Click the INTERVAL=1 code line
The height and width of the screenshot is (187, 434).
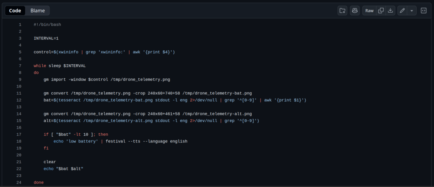point(46,38)
